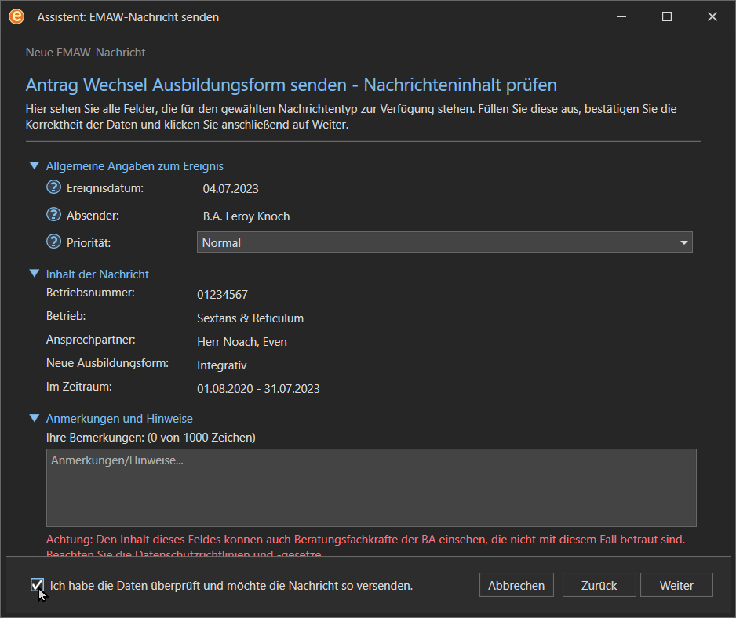Click the help icon beside Absender

(53, 214)
